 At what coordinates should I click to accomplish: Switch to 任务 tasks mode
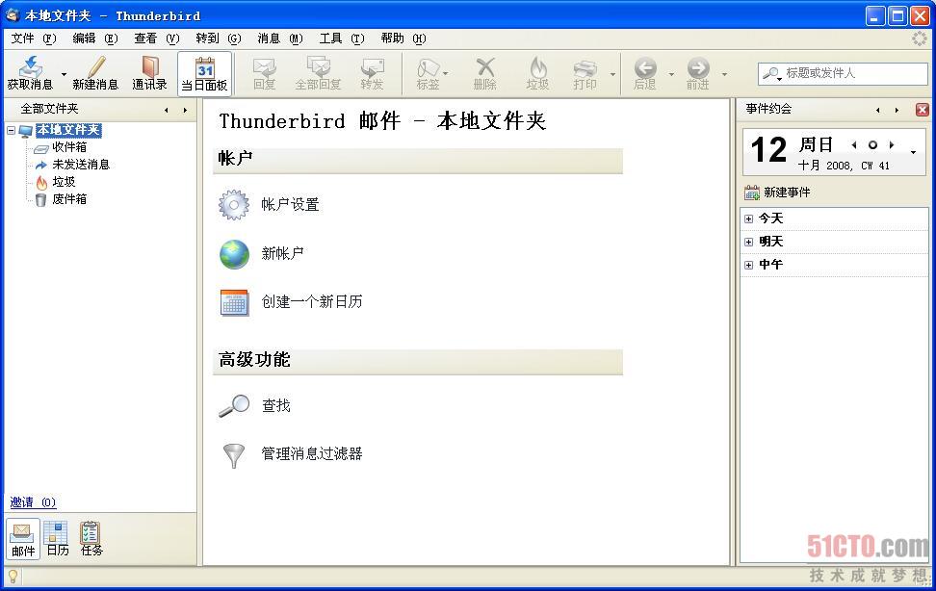(x=91, y=539)
